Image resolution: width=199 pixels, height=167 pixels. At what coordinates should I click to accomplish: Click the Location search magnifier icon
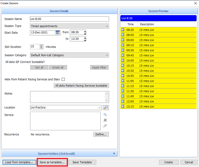[x=106, y=108]
